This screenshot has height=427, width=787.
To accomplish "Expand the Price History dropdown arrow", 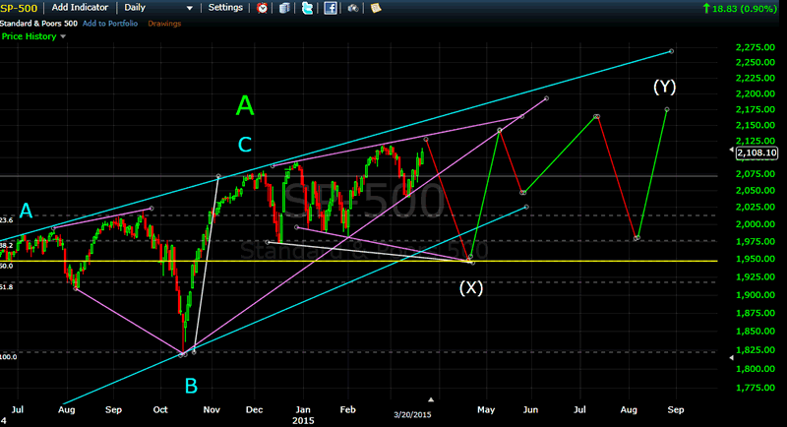I will (x=64, y=36).
